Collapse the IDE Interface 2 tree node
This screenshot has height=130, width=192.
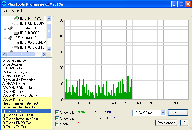pyautogui.click(x=5, y=38)
